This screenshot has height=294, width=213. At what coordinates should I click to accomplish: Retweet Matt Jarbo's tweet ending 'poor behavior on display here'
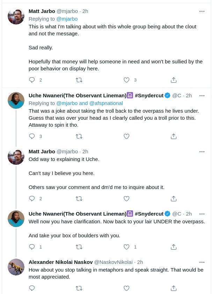(x=79, y=80)
